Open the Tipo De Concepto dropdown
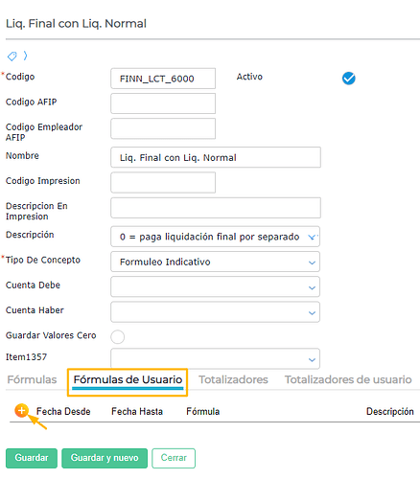420x479 pixels. [215, 262]
